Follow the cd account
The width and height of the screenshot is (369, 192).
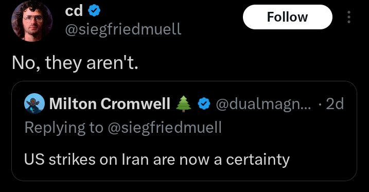[x=288, y=17]
